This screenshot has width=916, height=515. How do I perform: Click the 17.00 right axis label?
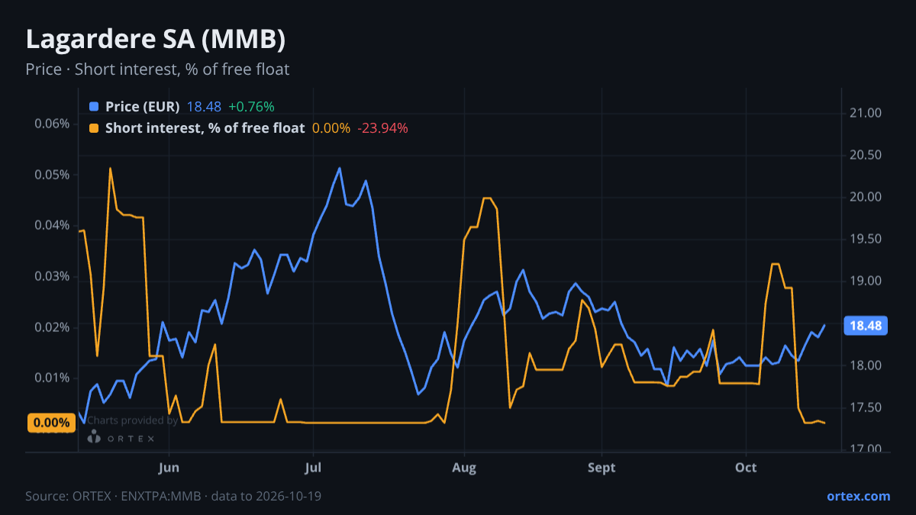[x=865, y=449]
